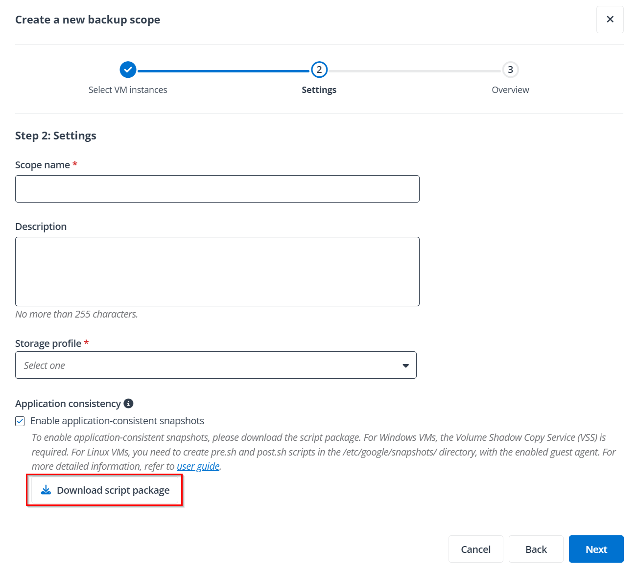The image size is (639, 571).
Task: Open the Storage profile dropdown
Action: (215, 365)
